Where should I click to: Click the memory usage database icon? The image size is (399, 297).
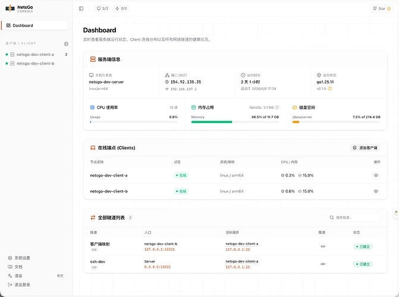pos(193,108)
